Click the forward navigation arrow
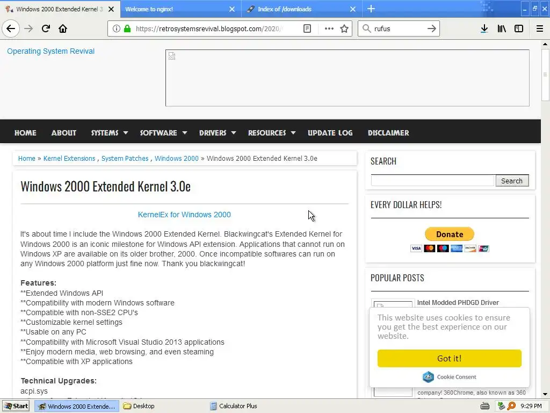550x413 pixels. pos(28,29)
